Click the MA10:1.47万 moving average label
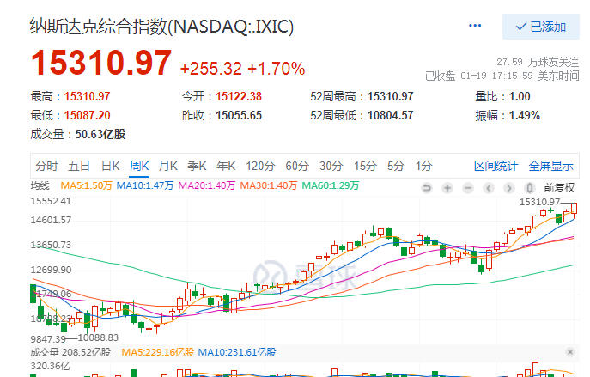Viewport: 590px width, 377px height. [145, 185]
